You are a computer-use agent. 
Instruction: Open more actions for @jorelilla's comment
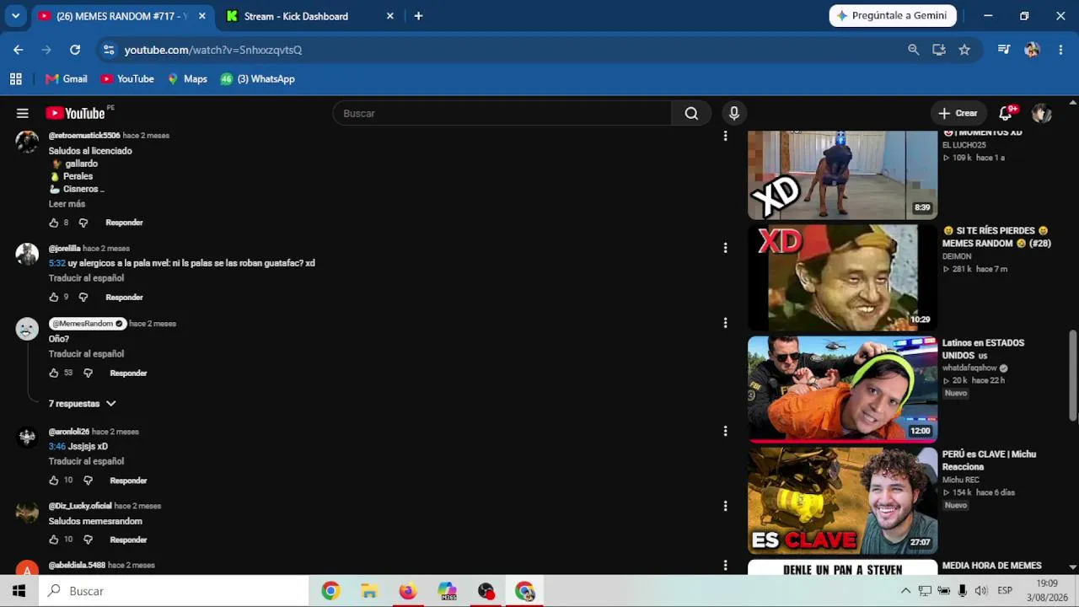[x=725, y=248]
